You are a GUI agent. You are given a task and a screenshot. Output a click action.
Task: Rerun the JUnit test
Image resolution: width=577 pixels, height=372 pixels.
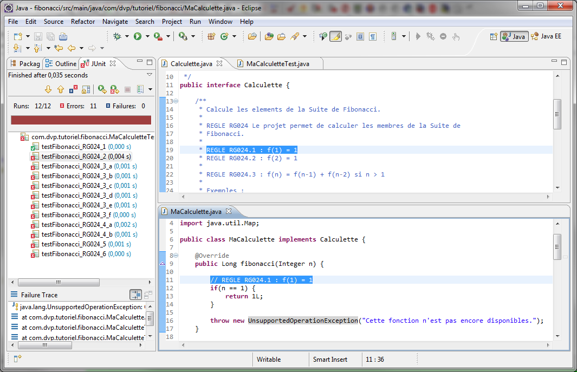(x=101, y=89)
